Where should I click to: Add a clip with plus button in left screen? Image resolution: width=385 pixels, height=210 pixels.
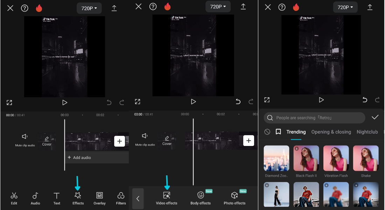point(120,141)
